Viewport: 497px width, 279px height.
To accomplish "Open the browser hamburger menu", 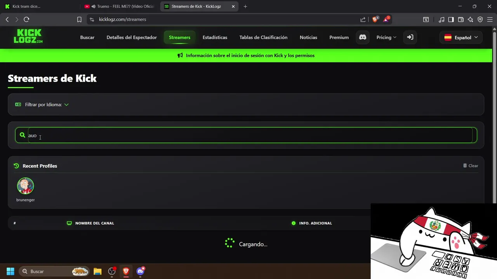I will 490,19.
